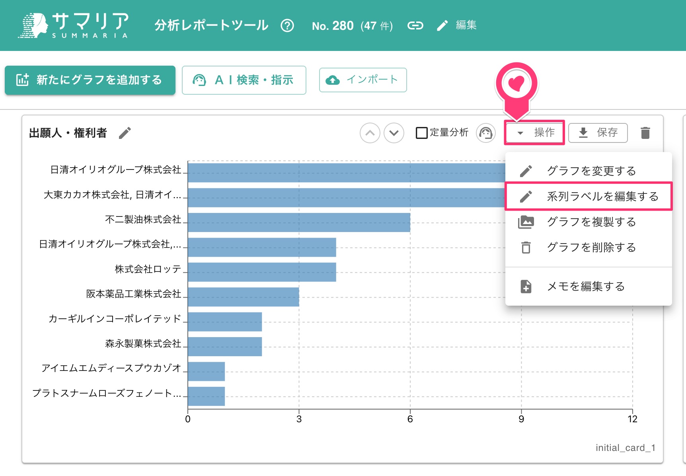The height and width of the screenshot is (476, 686).
Task: Add a new graph with 新たにグラフを追加する
Action: coord(90,80)
